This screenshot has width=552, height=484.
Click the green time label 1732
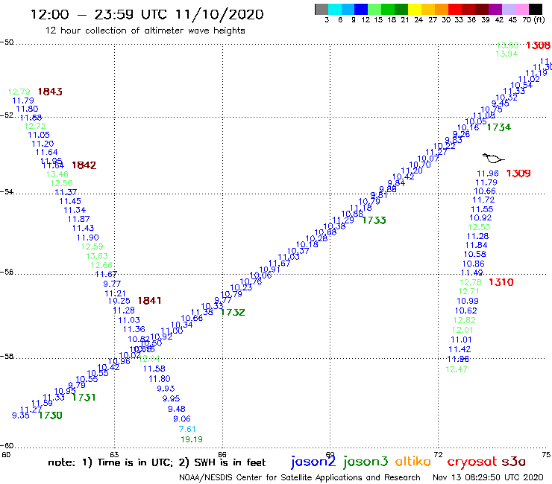point(233,313)
